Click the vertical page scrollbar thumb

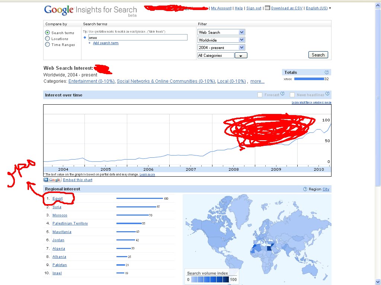pyautogui.click(x=378, y=97)
